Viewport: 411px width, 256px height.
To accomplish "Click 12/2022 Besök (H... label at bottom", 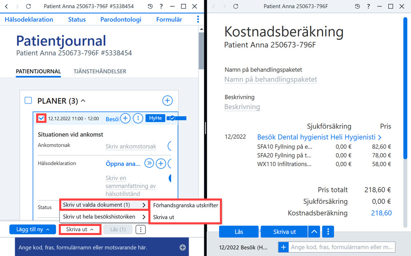I will tap(243, 247).
